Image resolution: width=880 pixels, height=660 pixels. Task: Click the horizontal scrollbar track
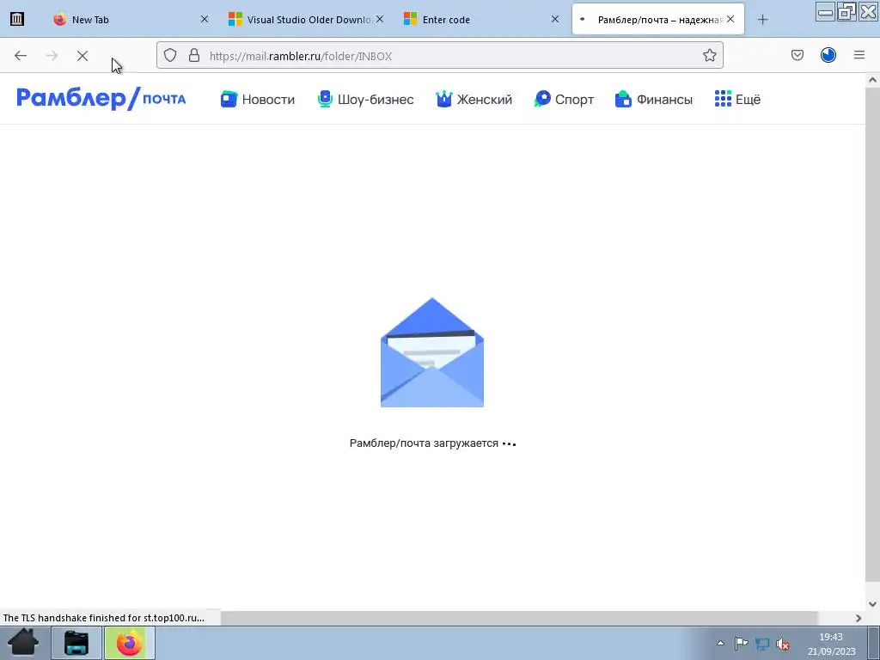point(519,618)
